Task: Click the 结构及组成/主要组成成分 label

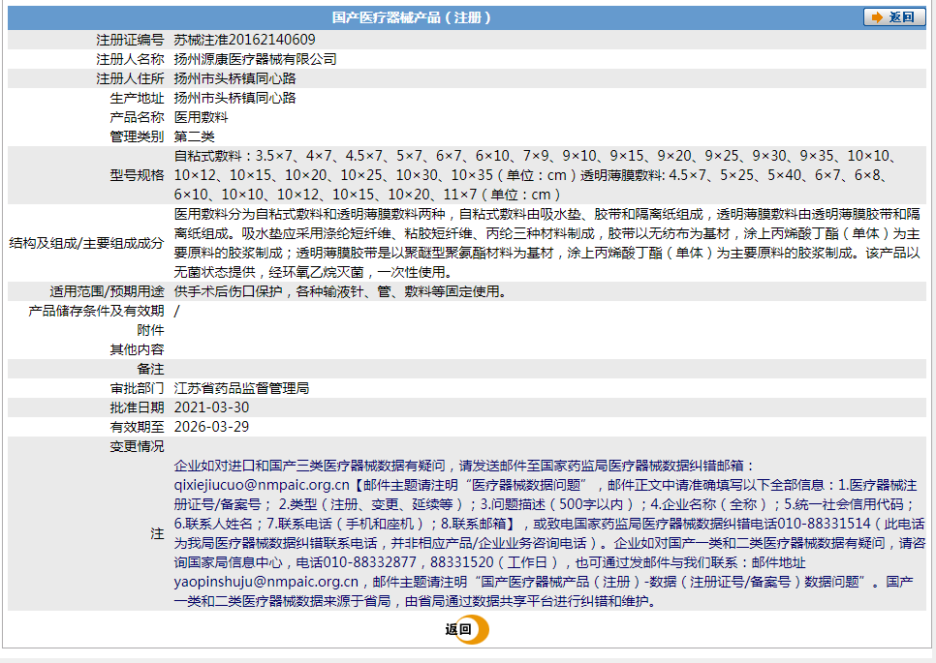Action: [86, 243]
